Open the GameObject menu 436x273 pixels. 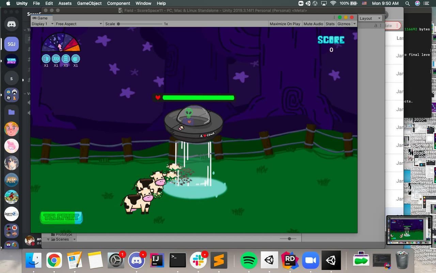pos(89,3)
